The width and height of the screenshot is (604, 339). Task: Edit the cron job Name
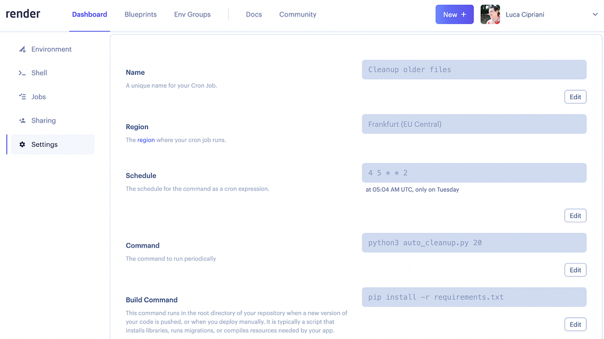click(575, 97)
